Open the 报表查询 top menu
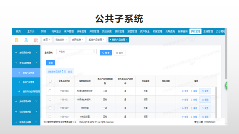Image resolution: width=239 pixels, height=134 pixels. pos(183,31)
